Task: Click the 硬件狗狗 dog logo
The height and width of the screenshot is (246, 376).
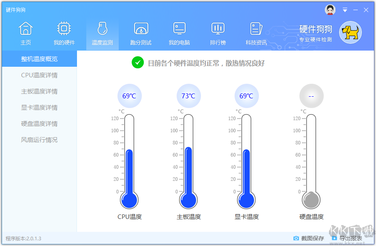Action: tap(350, 32)
